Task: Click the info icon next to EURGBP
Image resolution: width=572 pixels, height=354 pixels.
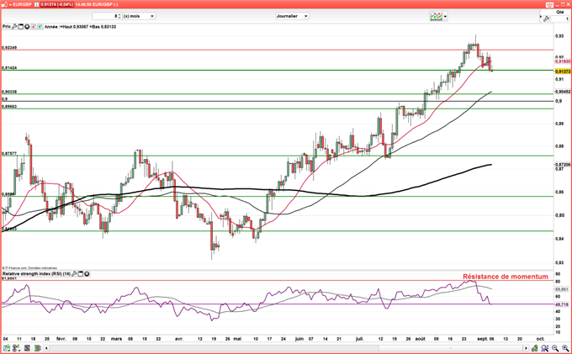Action: tap(36, 5)
